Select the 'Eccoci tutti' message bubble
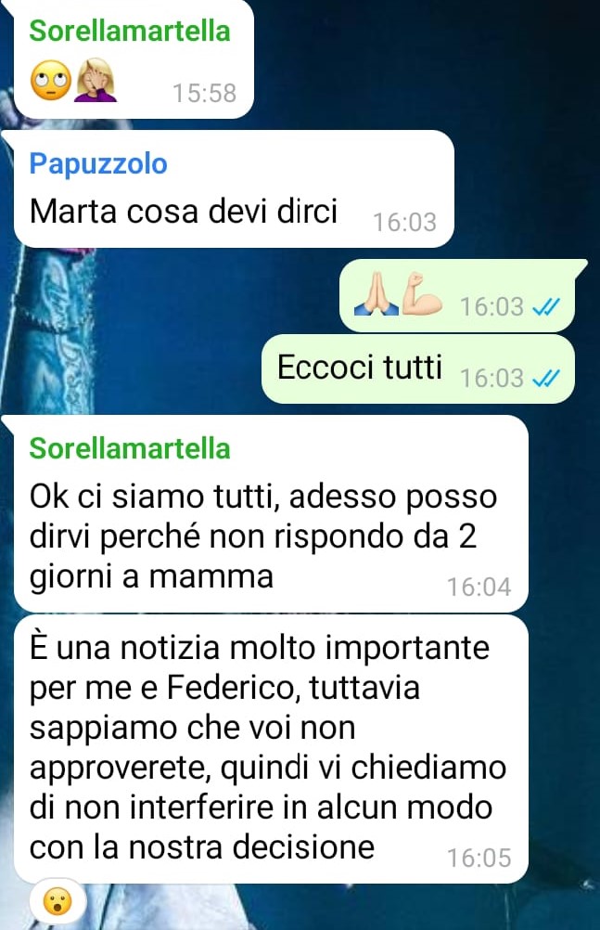The width and height of the screenshot is (600, 930). tap(418, 368)
